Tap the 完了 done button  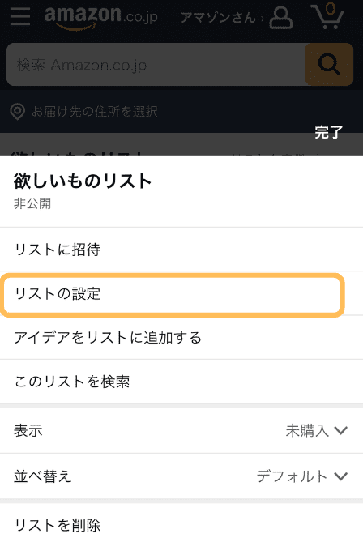point(328,132)
